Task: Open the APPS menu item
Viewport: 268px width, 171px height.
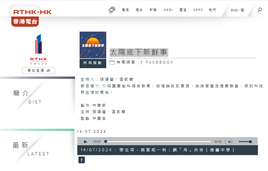Action: pos(198,10)
